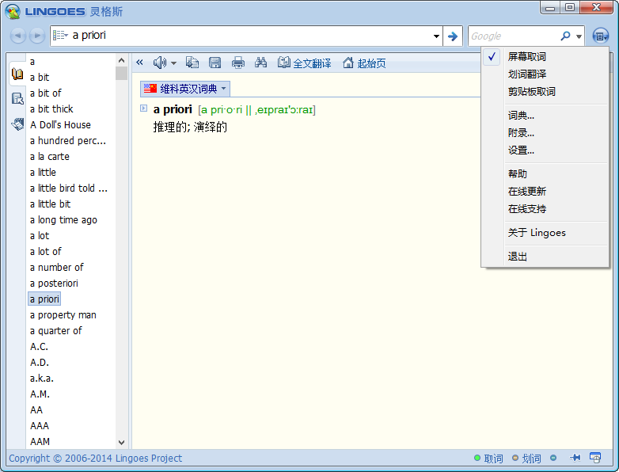Open the text translation sidebar icon

[17, 98]
